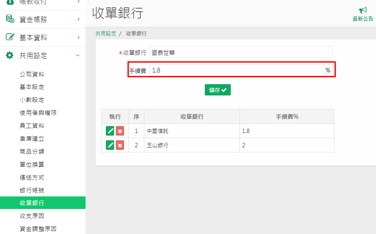The image size is (376, 234).
Task: Open 收支原因 in the sidebar
Action: 32,216
